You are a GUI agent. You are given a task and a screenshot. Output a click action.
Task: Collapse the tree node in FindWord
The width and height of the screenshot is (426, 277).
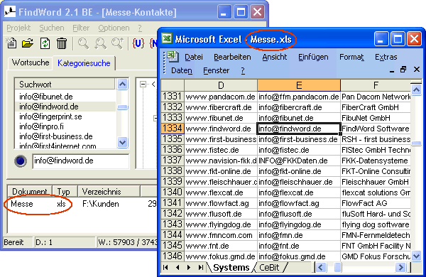[x=143, y=85]
